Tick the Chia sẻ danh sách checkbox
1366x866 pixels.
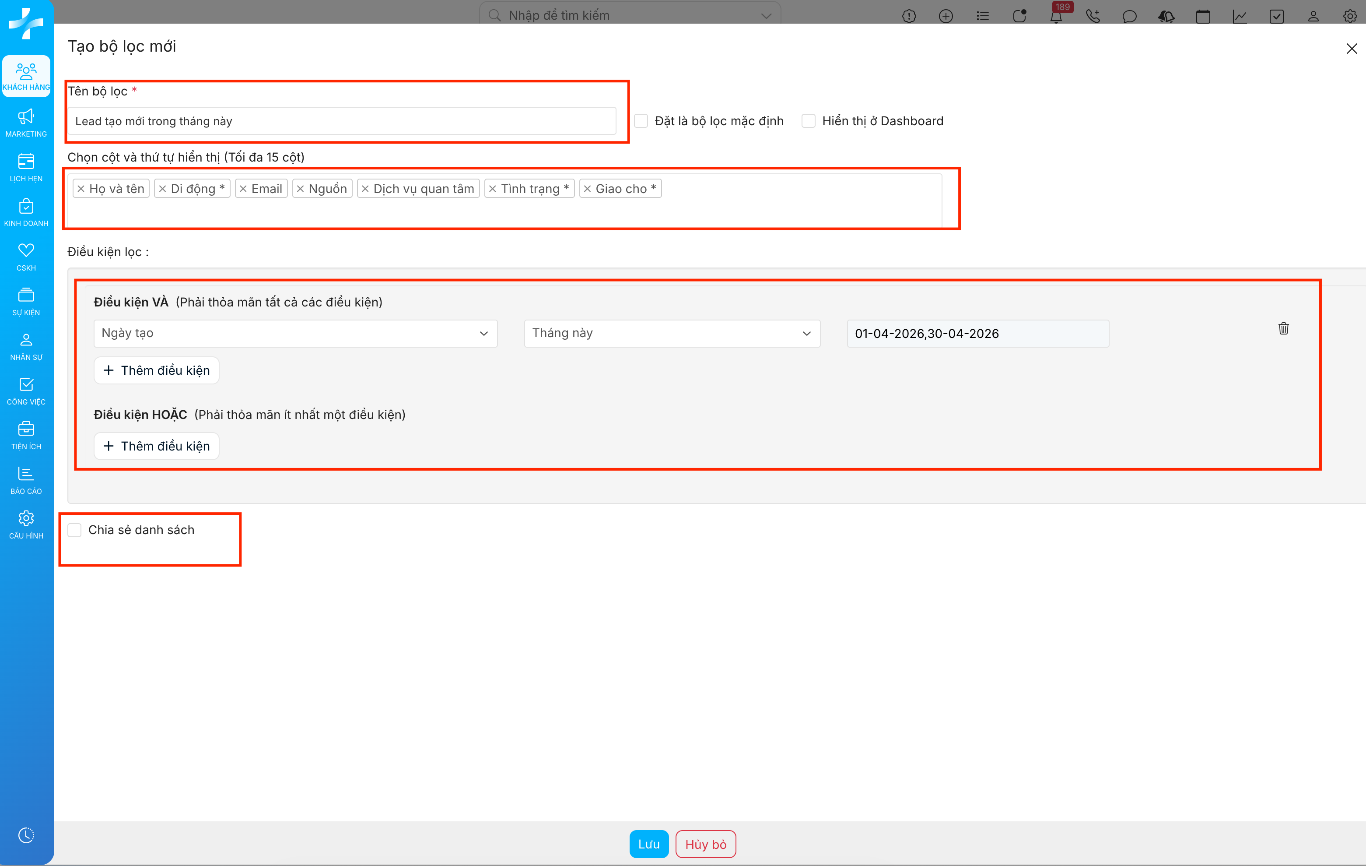click(75, 530)
